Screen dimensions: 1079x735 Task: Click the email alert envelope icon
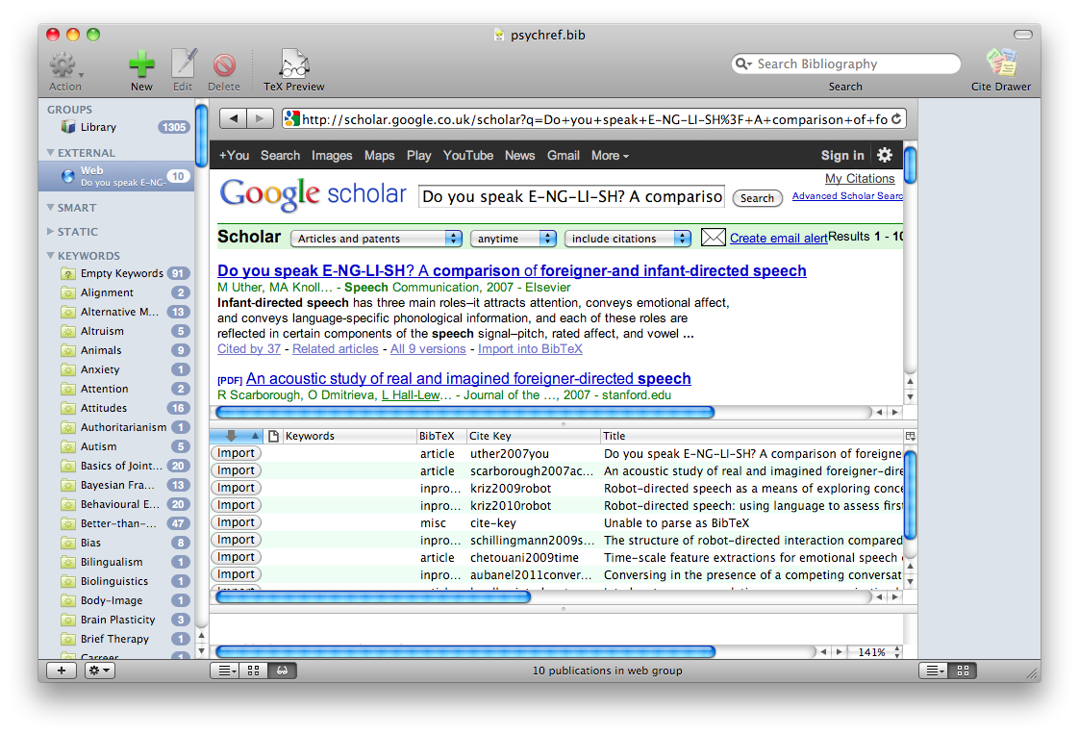(x=713, y=238)
